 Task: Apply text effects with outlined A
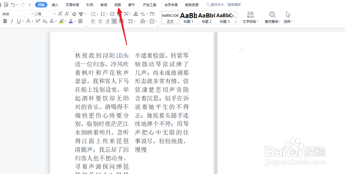pos(52,21)
